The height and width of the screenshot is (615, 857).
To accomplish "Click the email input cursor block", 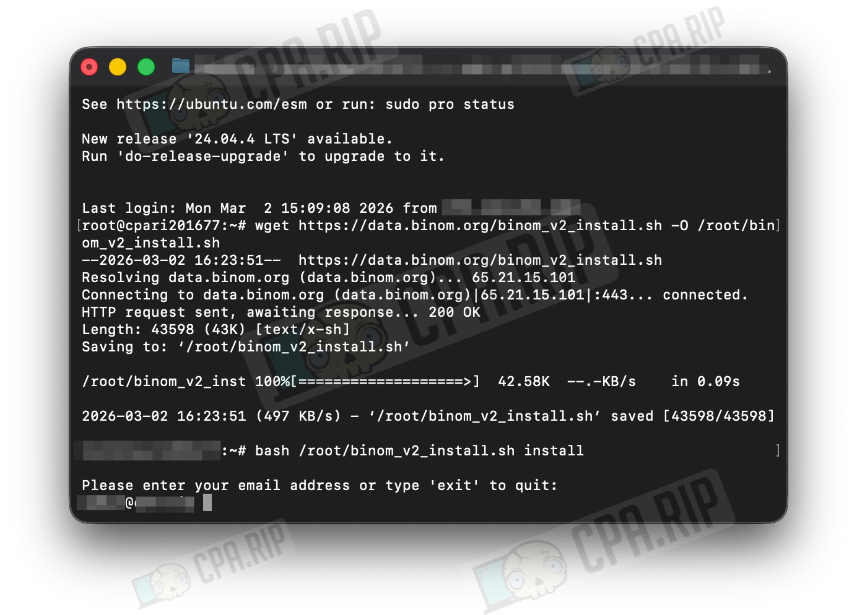I will point(207,502).
